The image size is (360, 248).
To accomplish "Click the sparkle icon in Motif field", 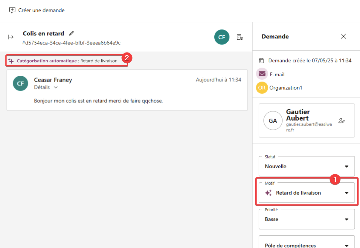I will 269,193.
